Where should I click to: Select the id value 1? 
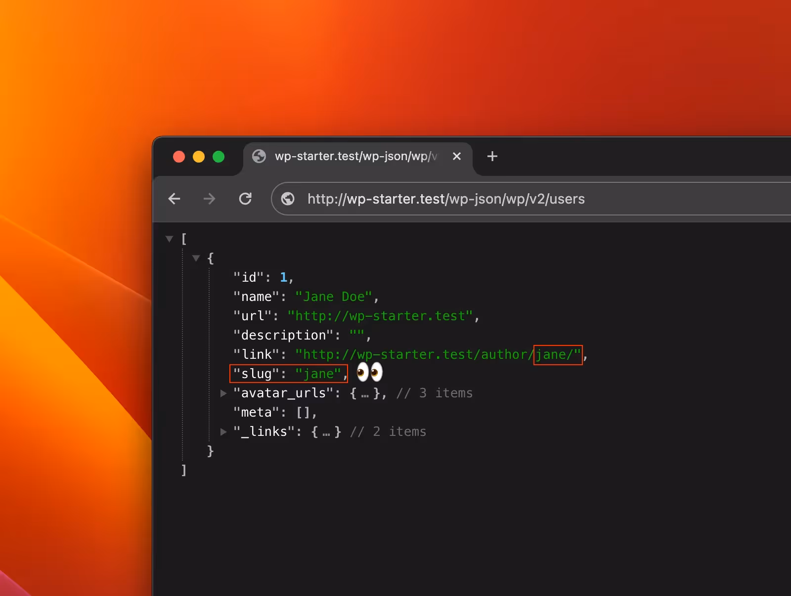pos(284,277)
